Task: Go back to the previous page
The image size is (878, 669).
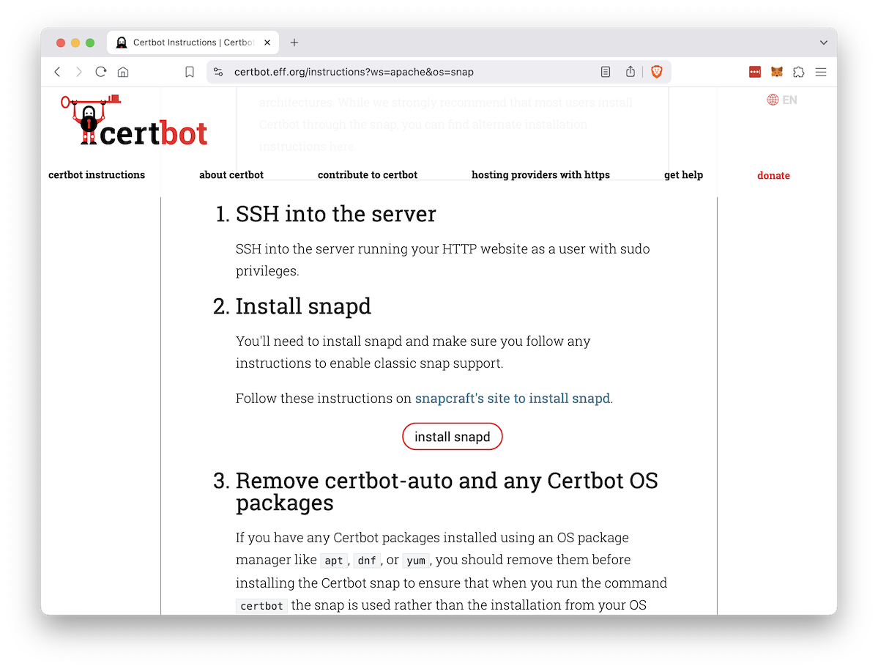Action: [57, 72]
